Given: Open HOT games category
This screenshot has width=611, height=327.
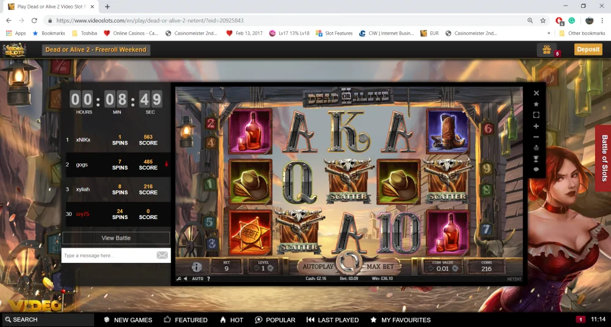Looking at the screenshot, I should [x=232, y=320].
